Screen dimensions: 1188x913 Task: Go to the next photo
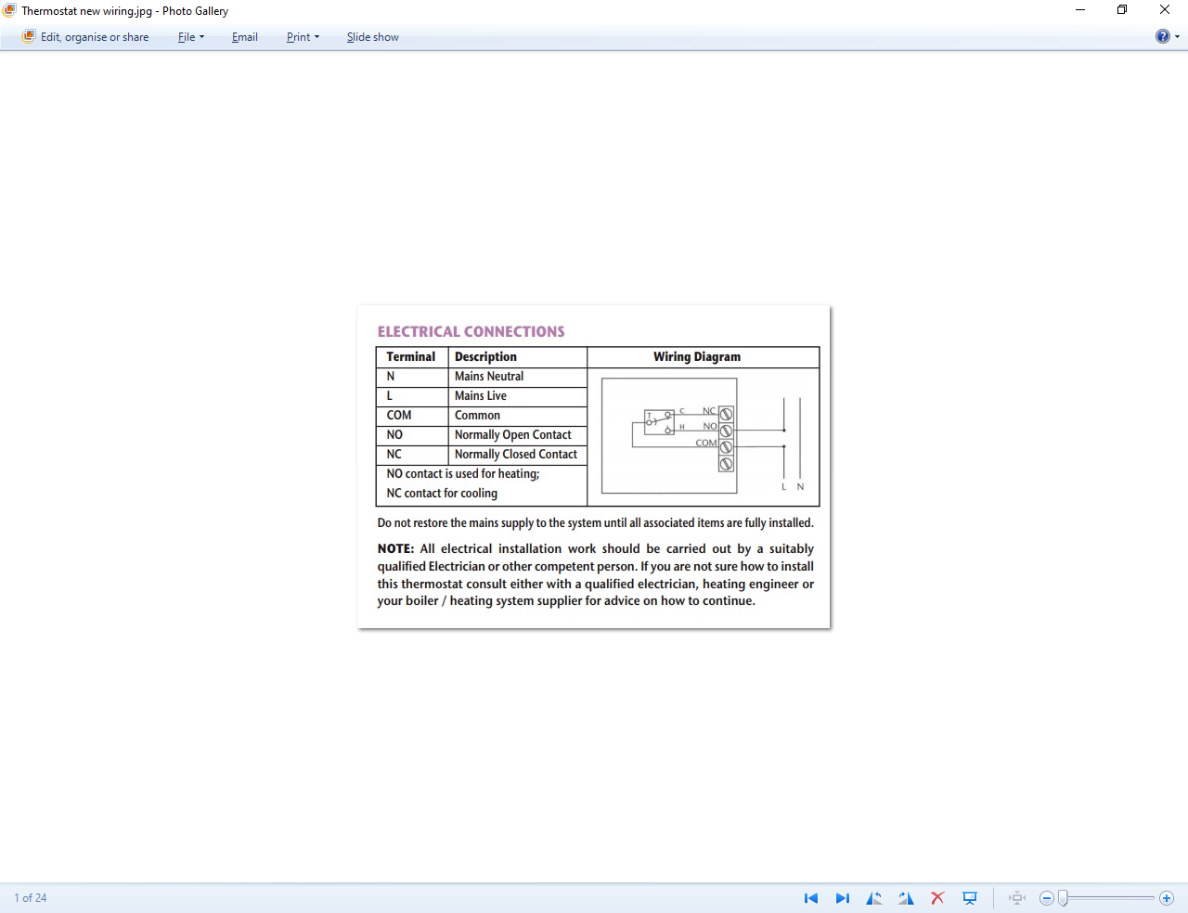(842, 898)
